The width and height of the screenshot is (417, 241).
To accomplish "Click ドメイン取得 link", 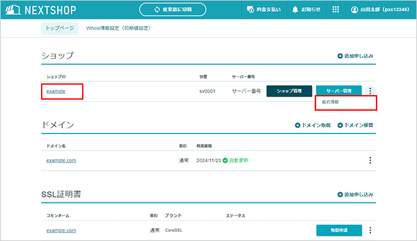I will (313, 125).
